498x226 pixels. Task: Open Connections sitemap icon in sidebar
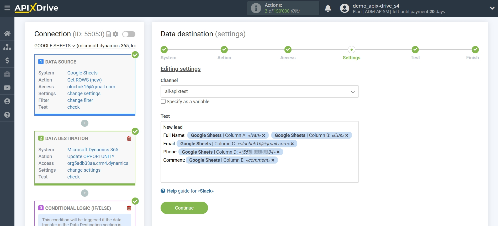7,47
